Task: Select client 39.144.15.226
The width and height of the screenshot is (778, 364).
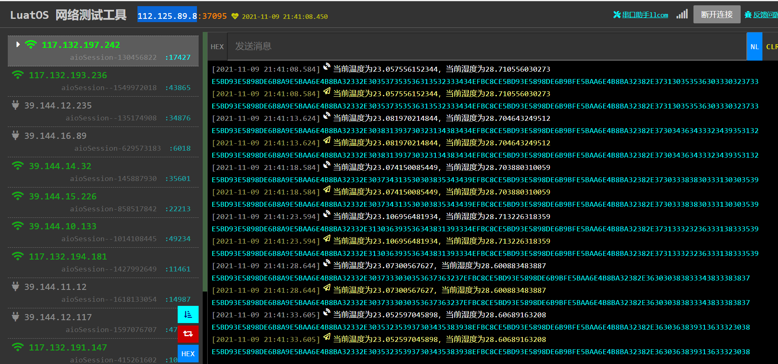Action: (x=103, y=202)
